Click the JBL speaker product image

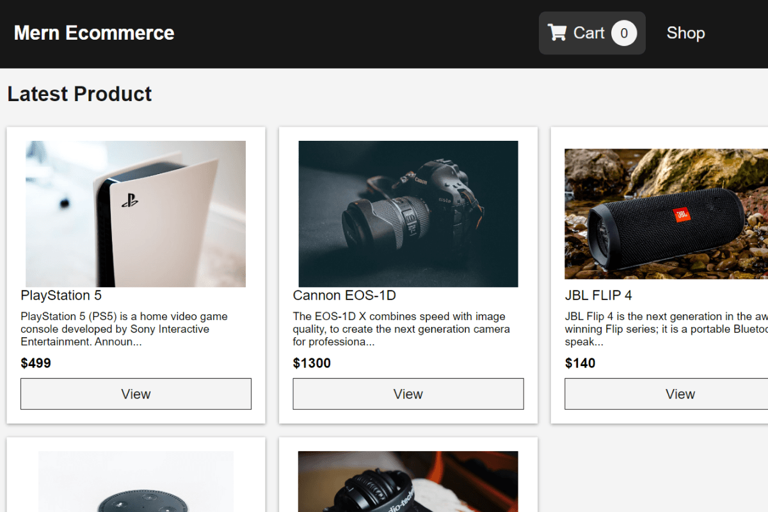pos(666,214)
